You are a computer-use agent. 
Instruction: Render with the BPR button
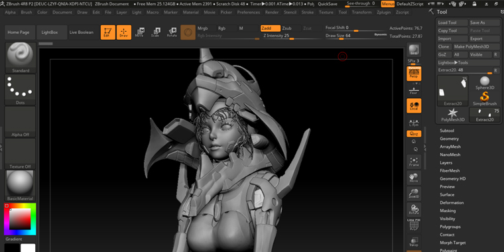(414, 50)
